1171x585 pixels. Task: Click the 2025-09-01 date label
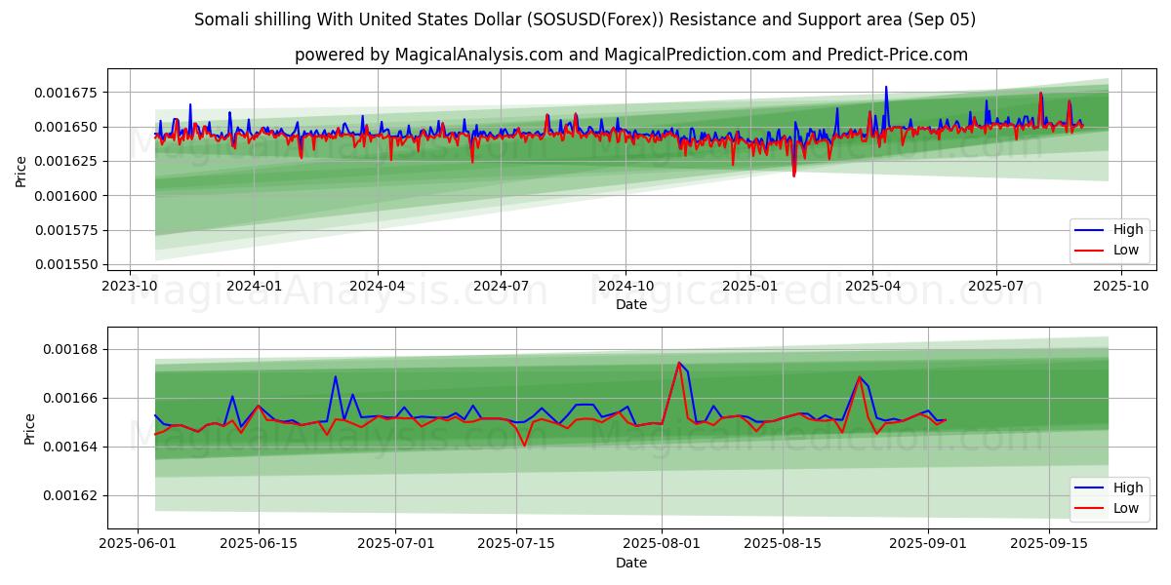[x=929, y=545]
